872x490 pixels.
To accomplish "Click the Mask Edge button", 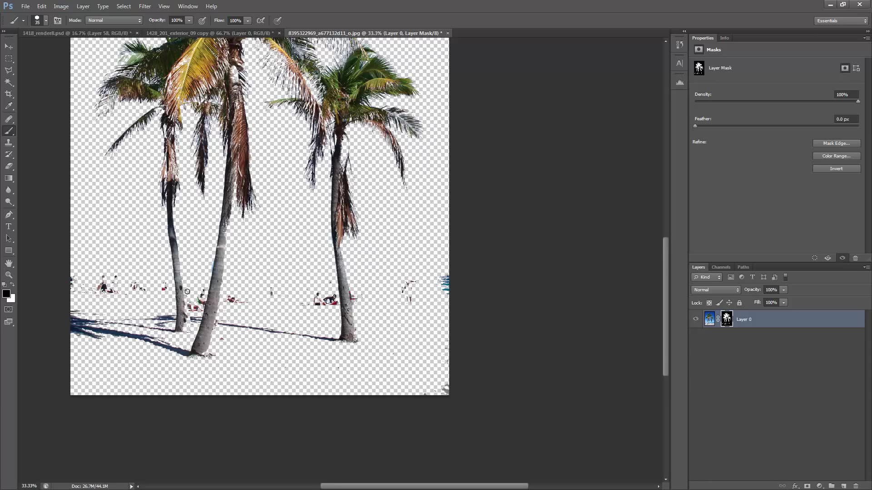I will (x=836, y=143).
